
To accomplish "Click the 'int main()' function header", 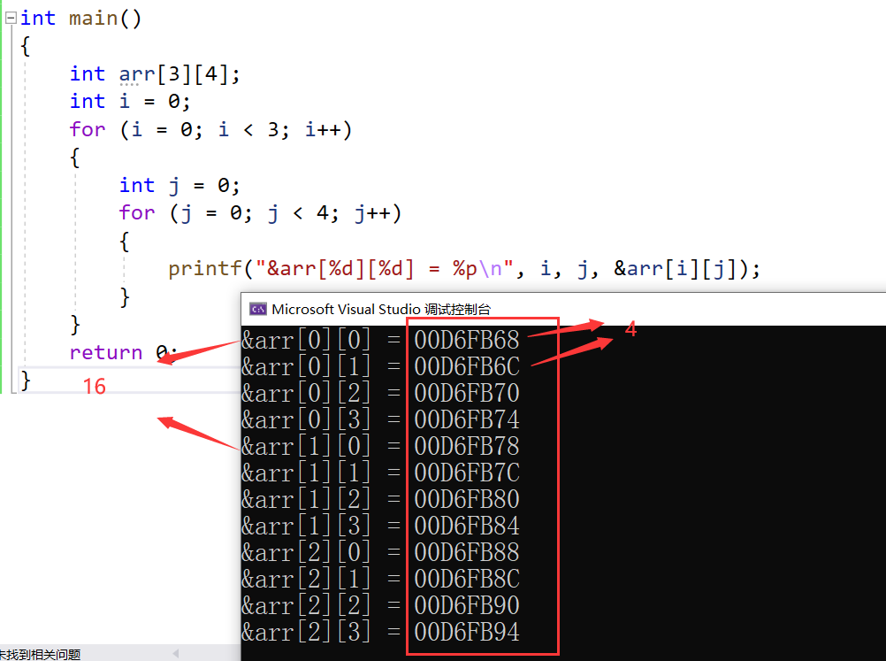I will point(80,18).
